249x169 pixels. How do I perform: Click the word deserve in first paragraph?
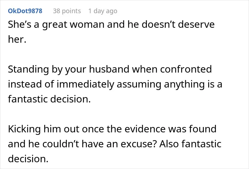click(x=196, y=25)
